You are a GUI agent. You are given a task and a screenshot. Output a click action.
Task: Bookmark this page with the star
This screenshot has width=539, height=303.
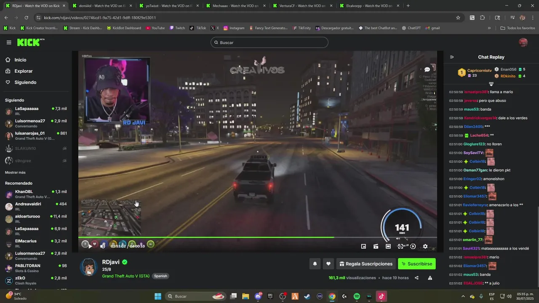tap(458, 18)
